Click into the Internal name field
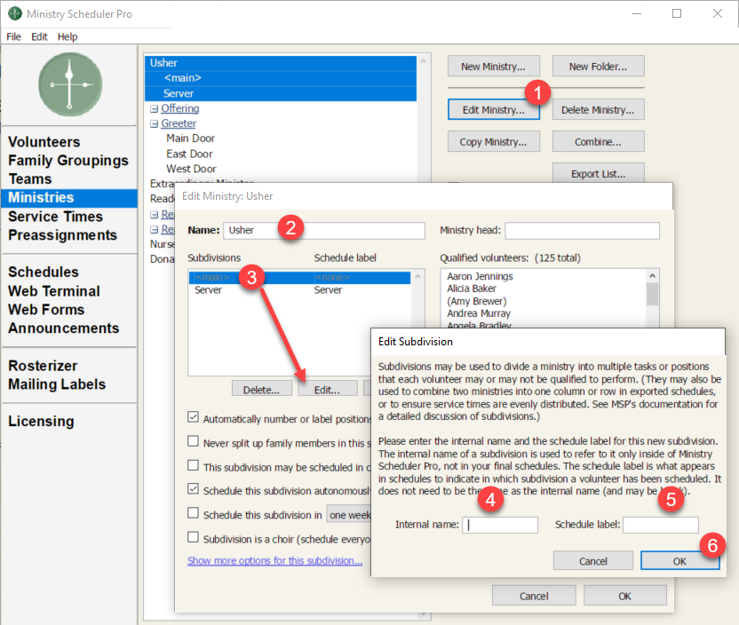Image resolution: width=739 pixels, height=625 pixels. (500, 525)
